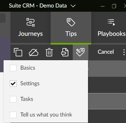Click the Suite CRM - Demo Data title
126x123 pixels.
(38, 6)
